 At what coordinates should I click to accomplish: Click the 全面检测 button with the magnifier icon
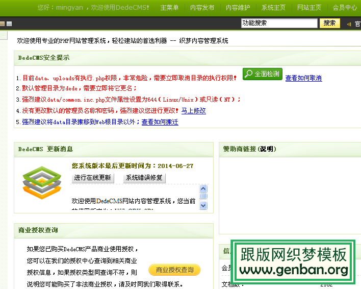click(x=263, y=74)
